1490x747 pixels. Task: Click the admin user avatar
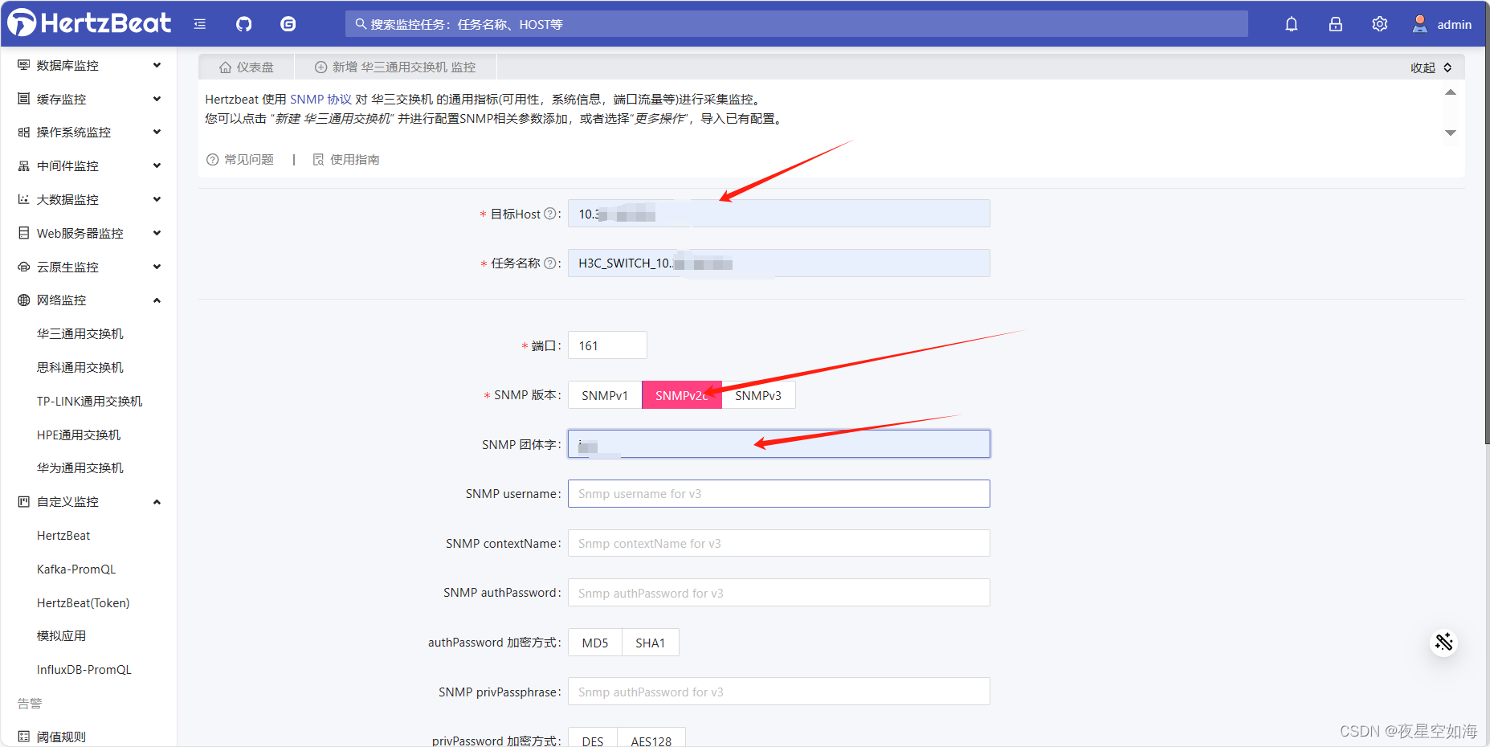(1420, 24)
